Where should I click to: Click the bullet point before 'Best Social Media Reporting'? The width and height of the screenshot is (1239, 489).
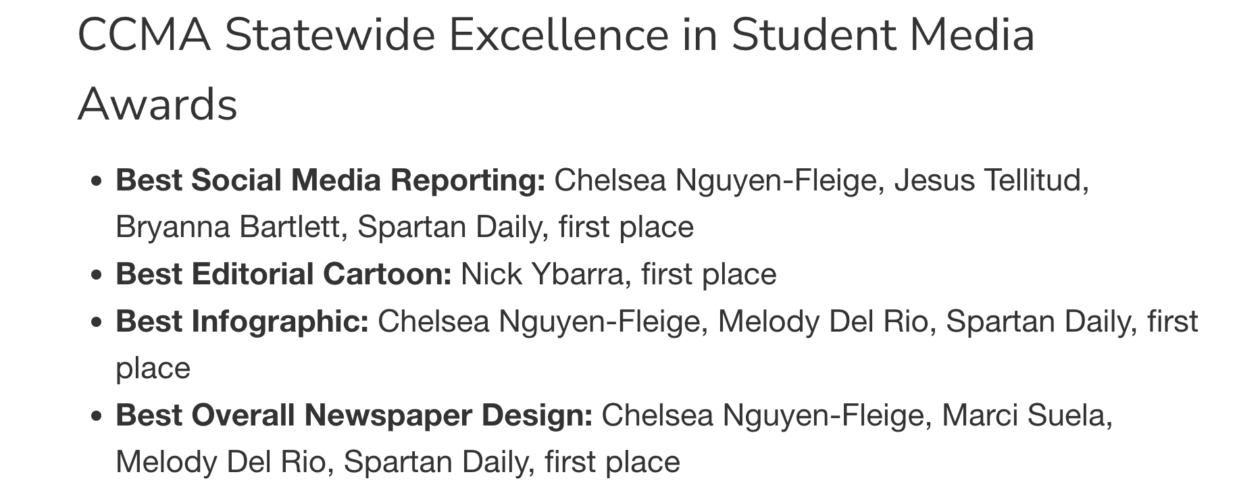tap(97, 182)
